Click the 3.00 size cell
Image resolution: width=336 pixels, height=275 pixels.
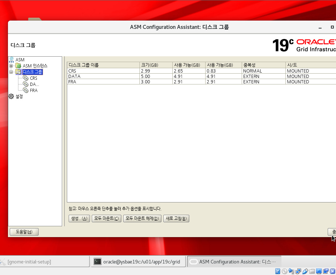(156, 82)
